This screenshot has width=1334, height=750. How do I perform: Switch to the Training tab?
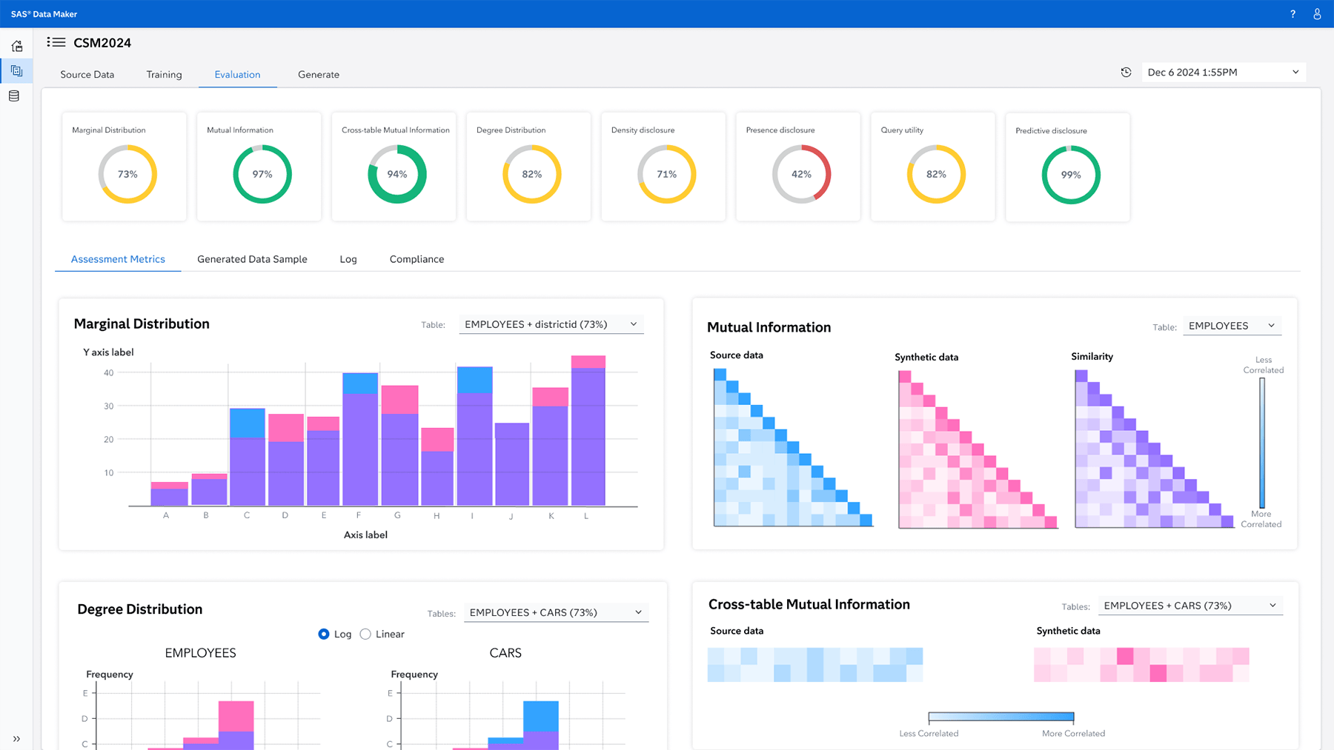(x=164, y=74)
